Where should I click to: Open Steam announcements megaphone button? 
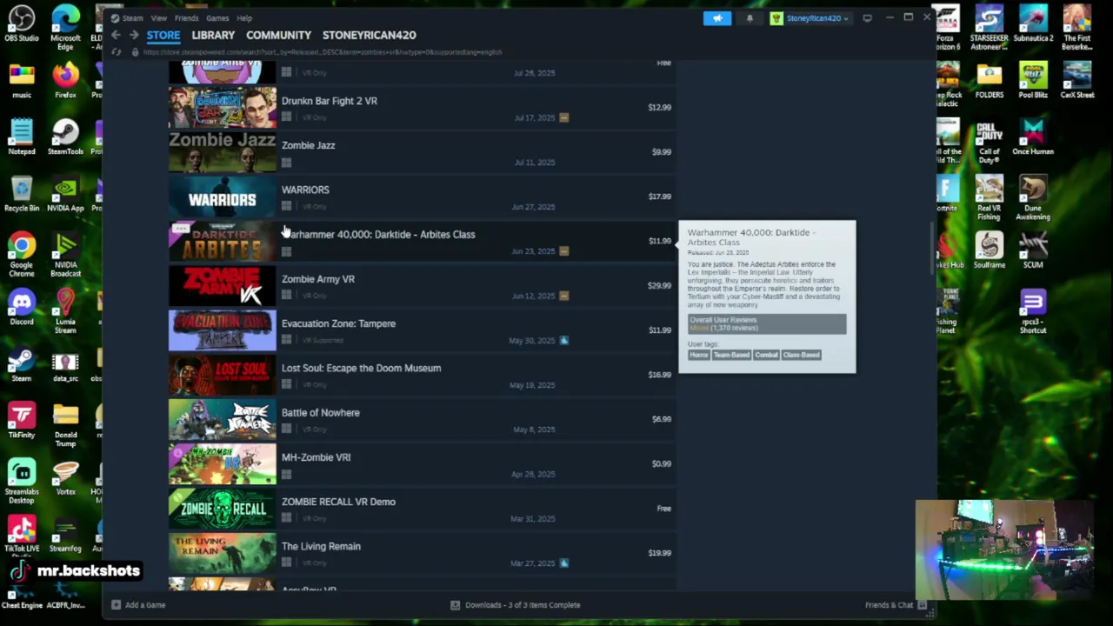(717, 17)
